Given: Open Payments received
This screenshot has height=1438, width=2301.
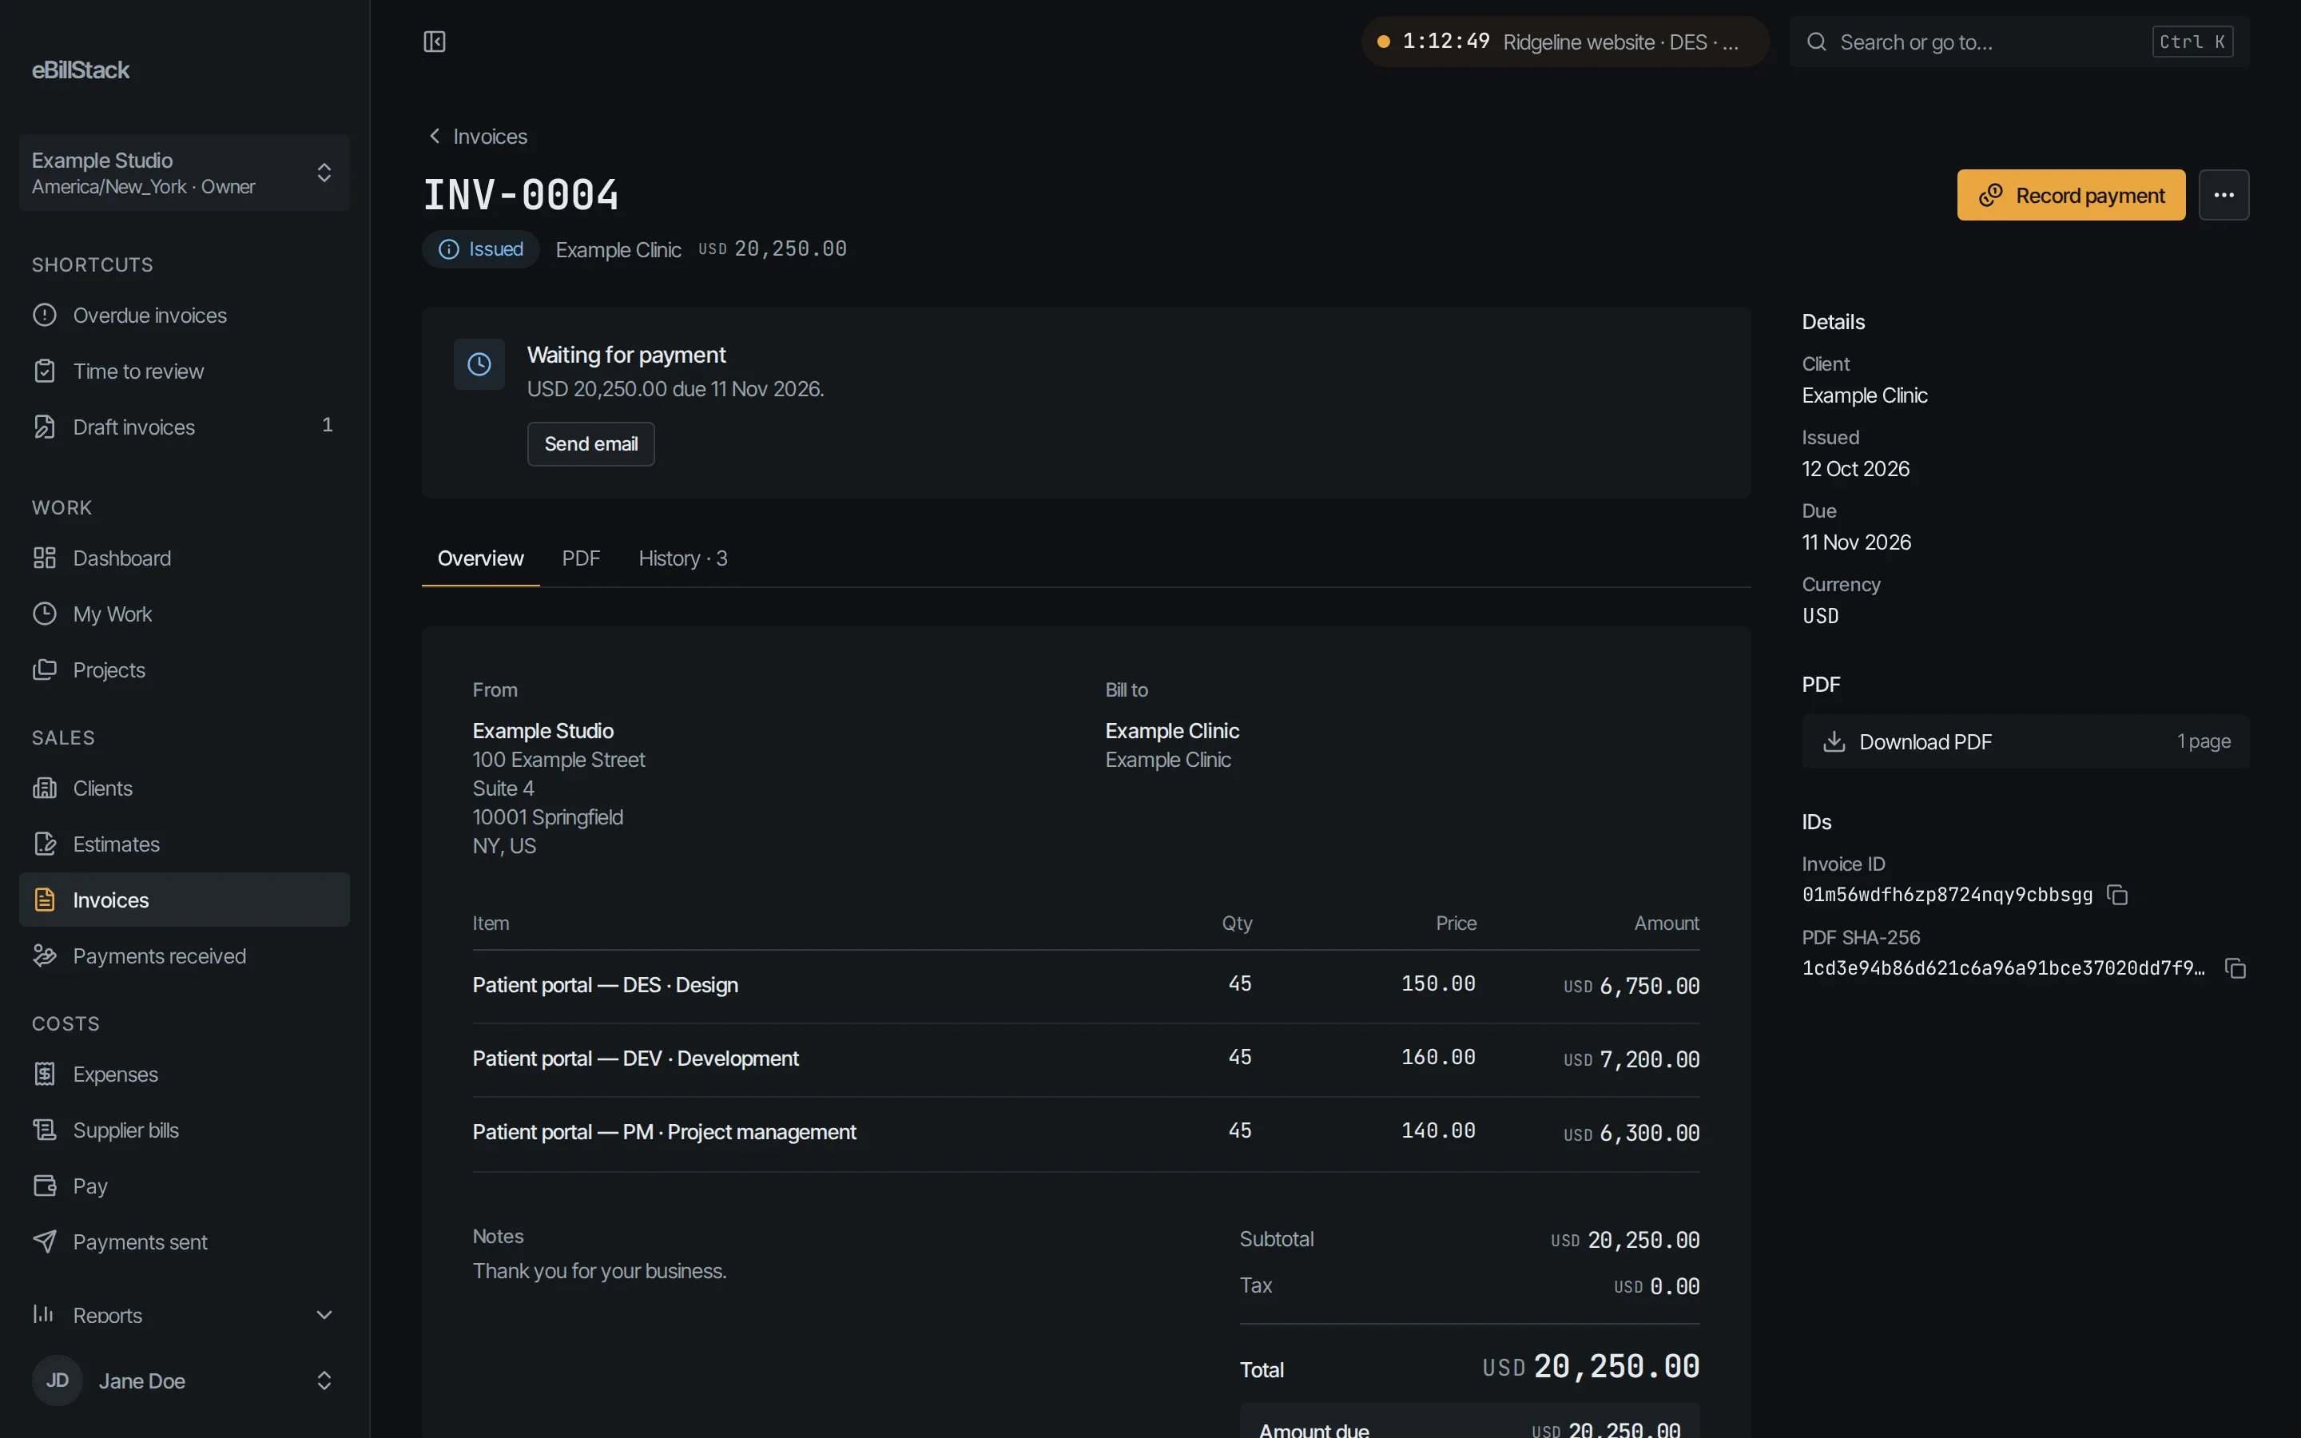Looking at the screenshot, I should tap(185, 955).
